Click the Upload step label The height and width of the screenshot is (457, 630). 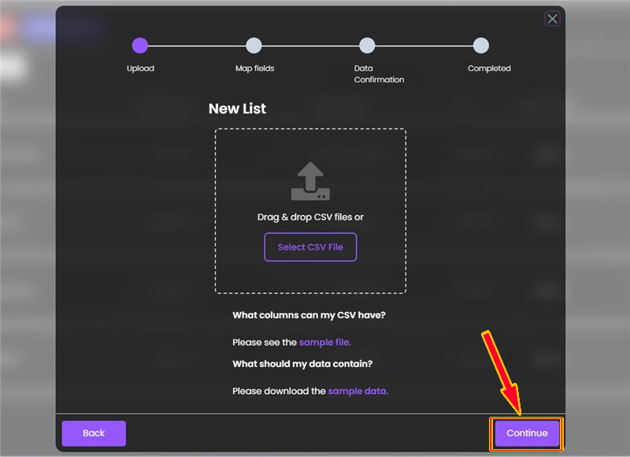pos(140,69)
